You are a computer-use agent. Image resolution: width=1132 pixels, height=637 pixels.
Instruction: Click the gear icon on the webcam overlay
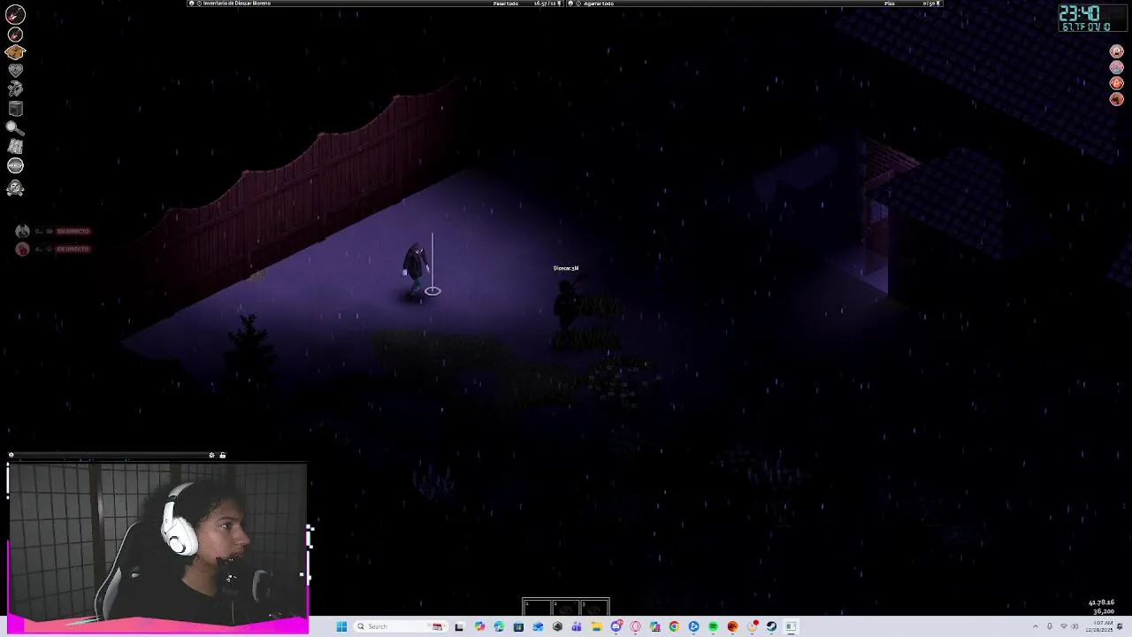[x=211, y=455]
